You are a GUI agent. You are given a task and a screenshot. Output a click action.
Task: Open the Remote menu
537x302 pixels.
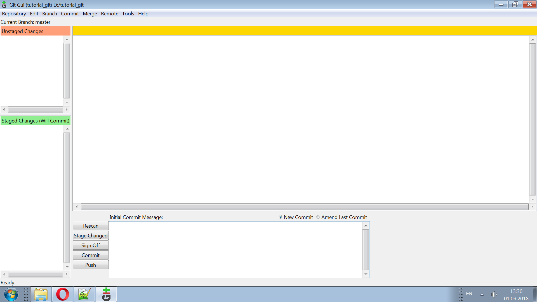click(x=110, y=14)
